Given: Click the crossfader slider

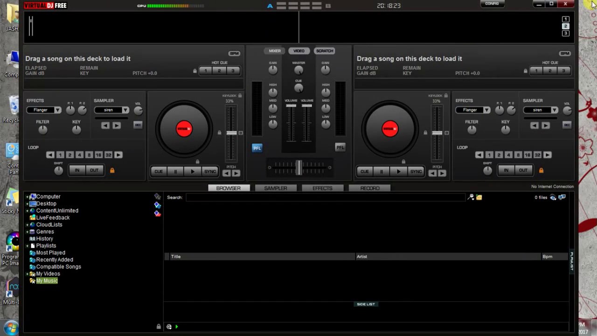Looking at the screenshot, I should coord(299,168).
